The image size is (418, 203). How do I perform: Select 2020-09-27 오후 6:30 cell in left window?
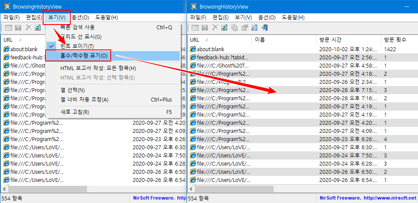[x=159, y=148]
